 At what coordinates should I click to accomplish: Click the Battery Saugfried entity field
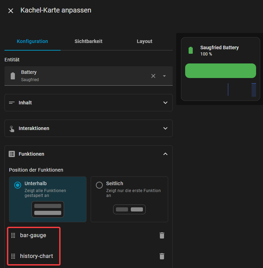89,76
